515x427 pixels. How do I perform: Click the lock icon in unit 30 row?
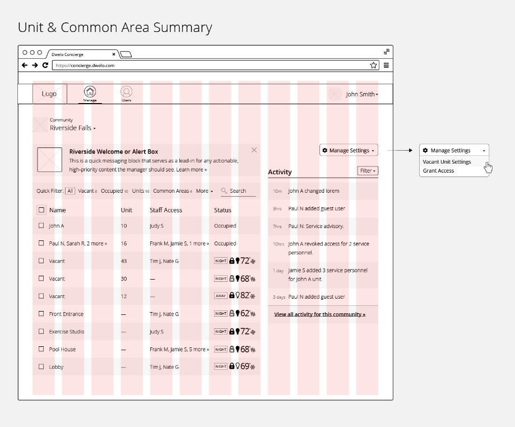232,279
